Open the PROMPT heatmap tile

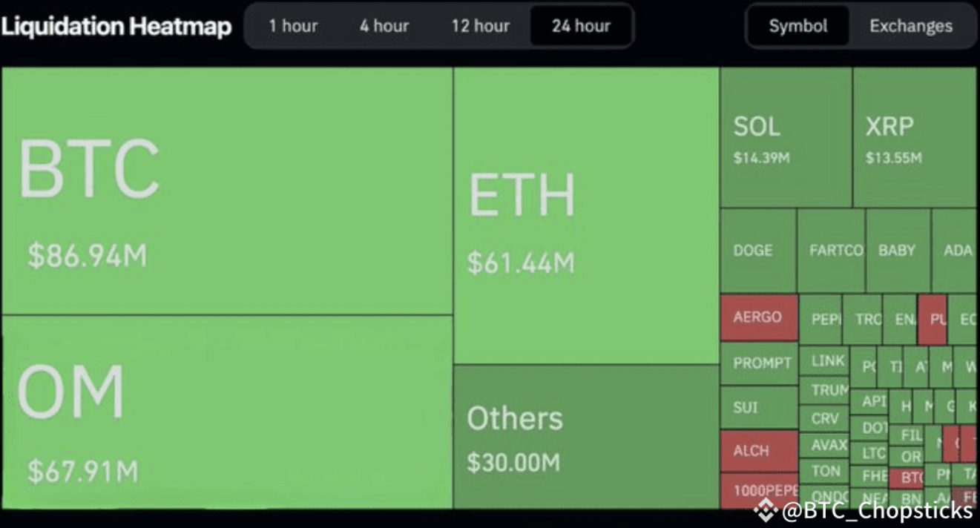pyautogui.click(x=759, y=364)
